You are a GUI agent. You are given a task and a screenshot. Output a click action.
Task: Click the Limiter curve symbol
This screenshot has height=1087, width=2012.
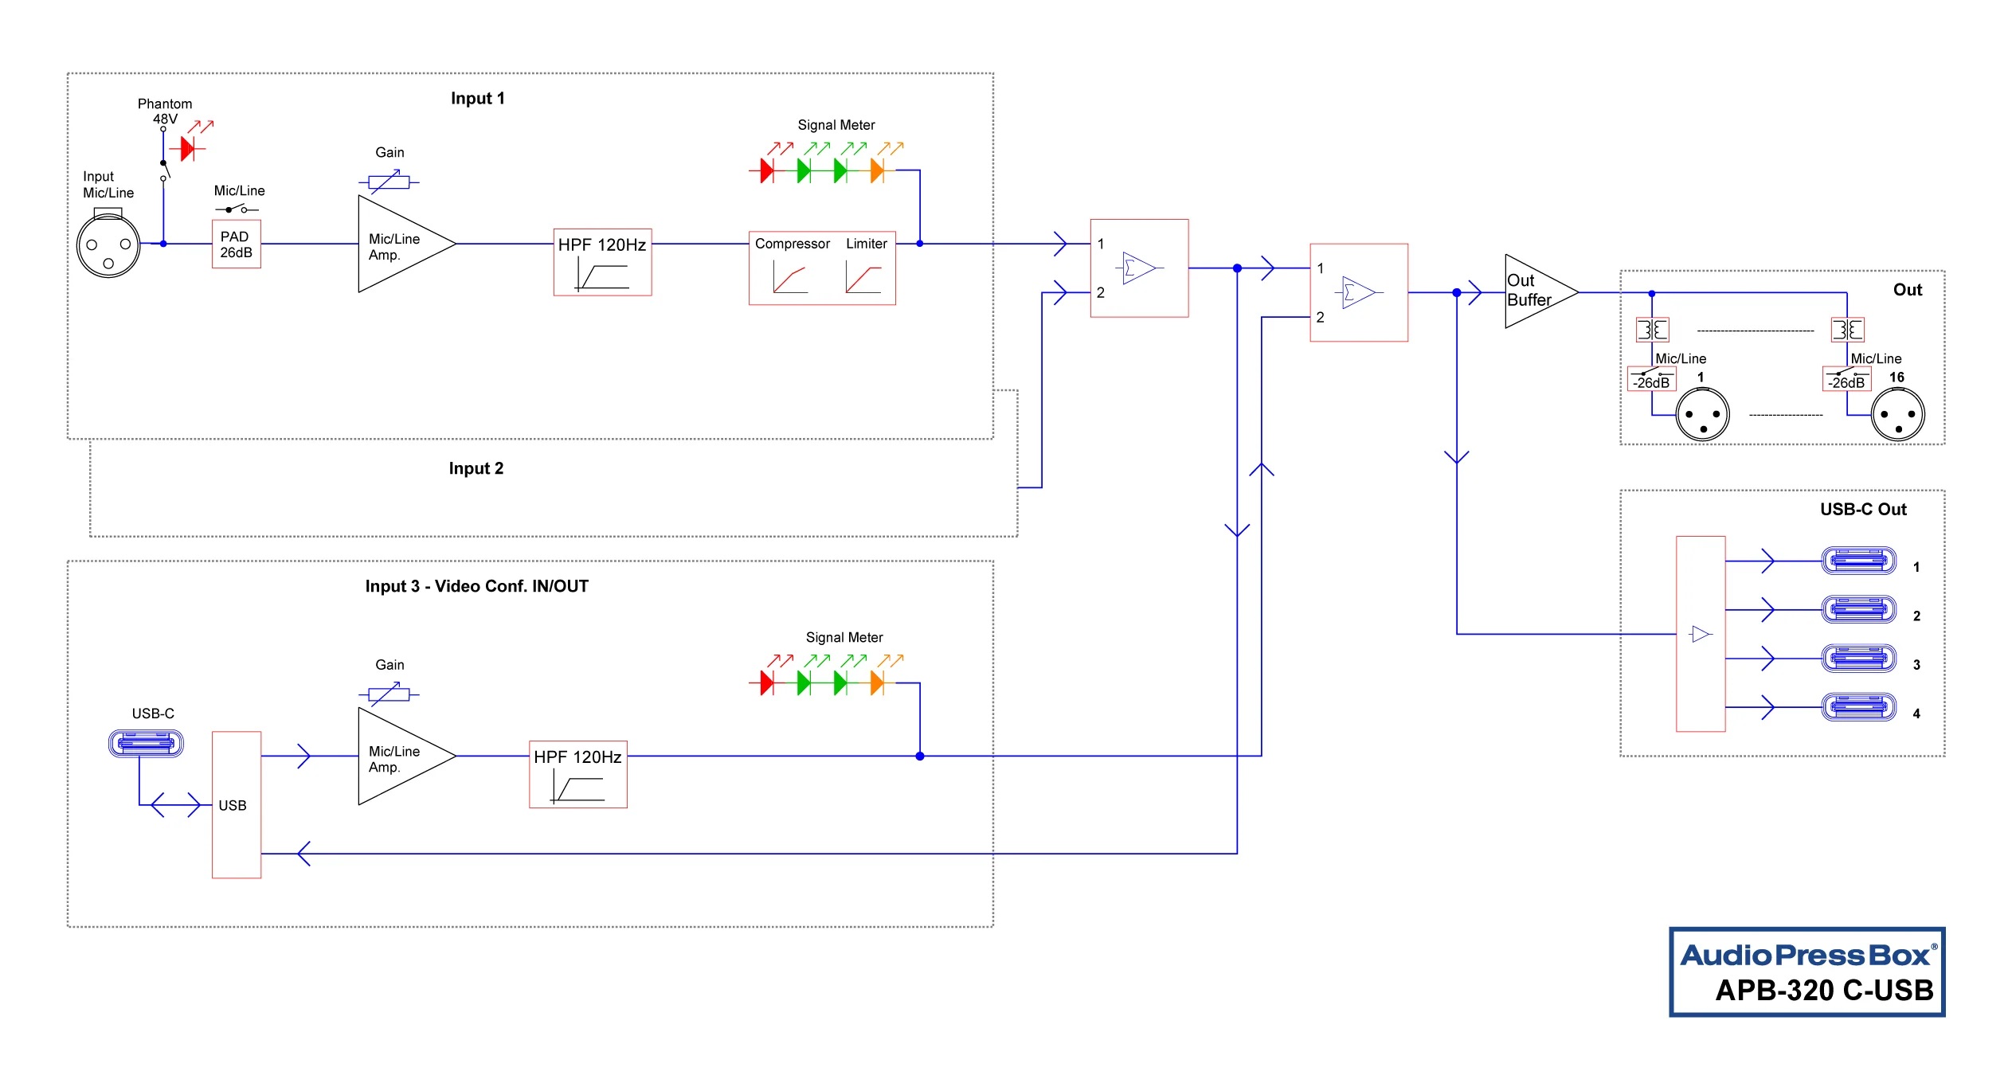[x=863, y=278]
